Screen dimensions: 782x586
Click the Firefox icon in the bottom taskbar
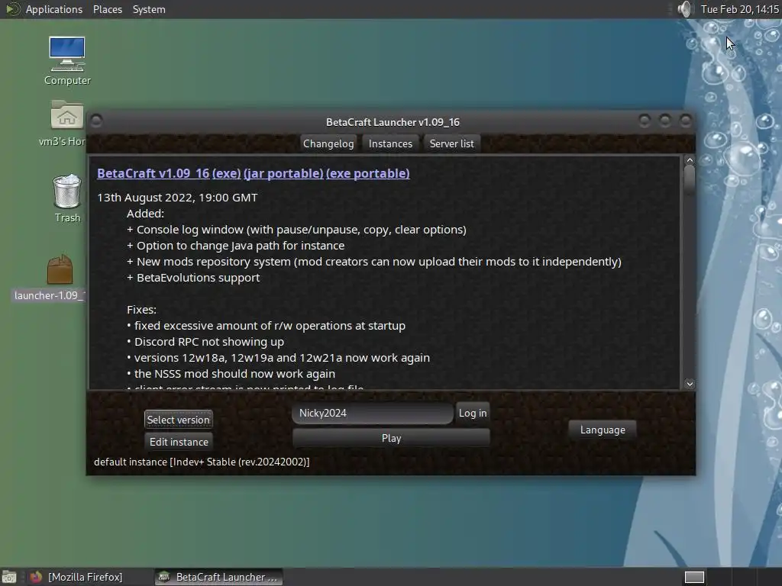point(35,577)
